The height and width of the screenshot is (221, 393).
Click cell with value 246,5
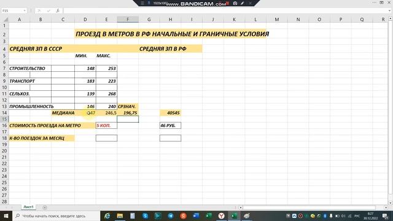pyautogui.click(x=106, y=113)
